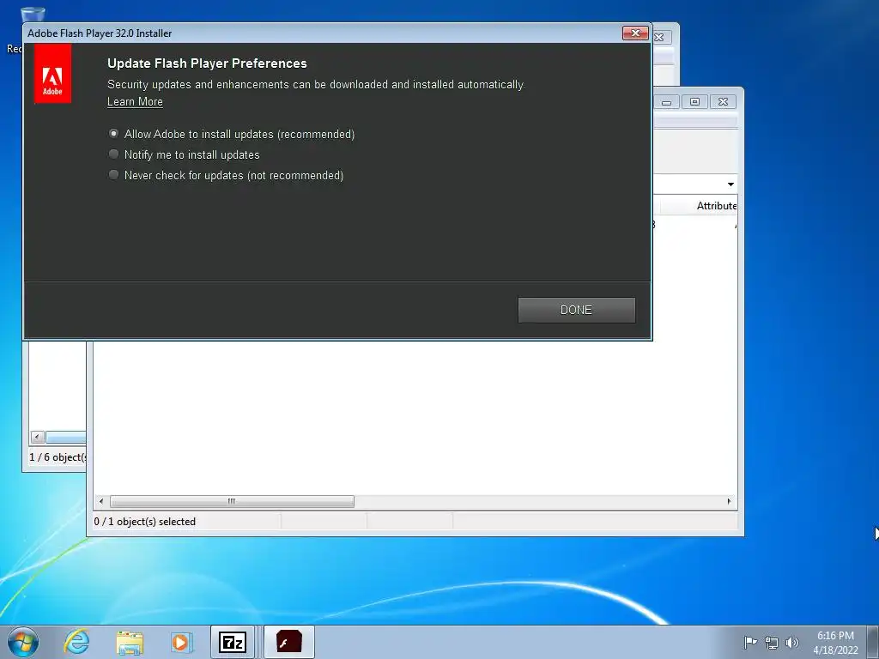Close the Adobe Flash Player installer window
The width and height of the screenshot is (879, 659).
pyautogui.click(x=635, y=33)
